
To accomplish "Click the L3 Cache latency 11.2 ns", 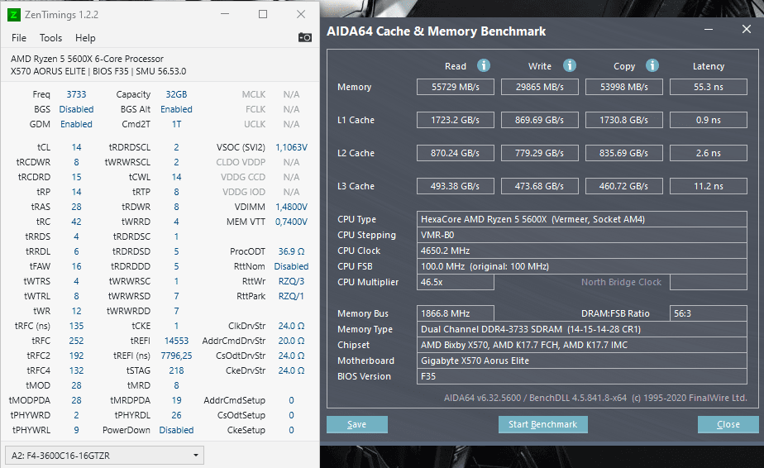I will [x=709, y=186].
